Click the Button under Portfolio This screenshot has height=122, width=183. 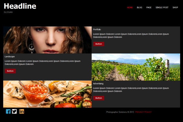(x=99, y=44)
